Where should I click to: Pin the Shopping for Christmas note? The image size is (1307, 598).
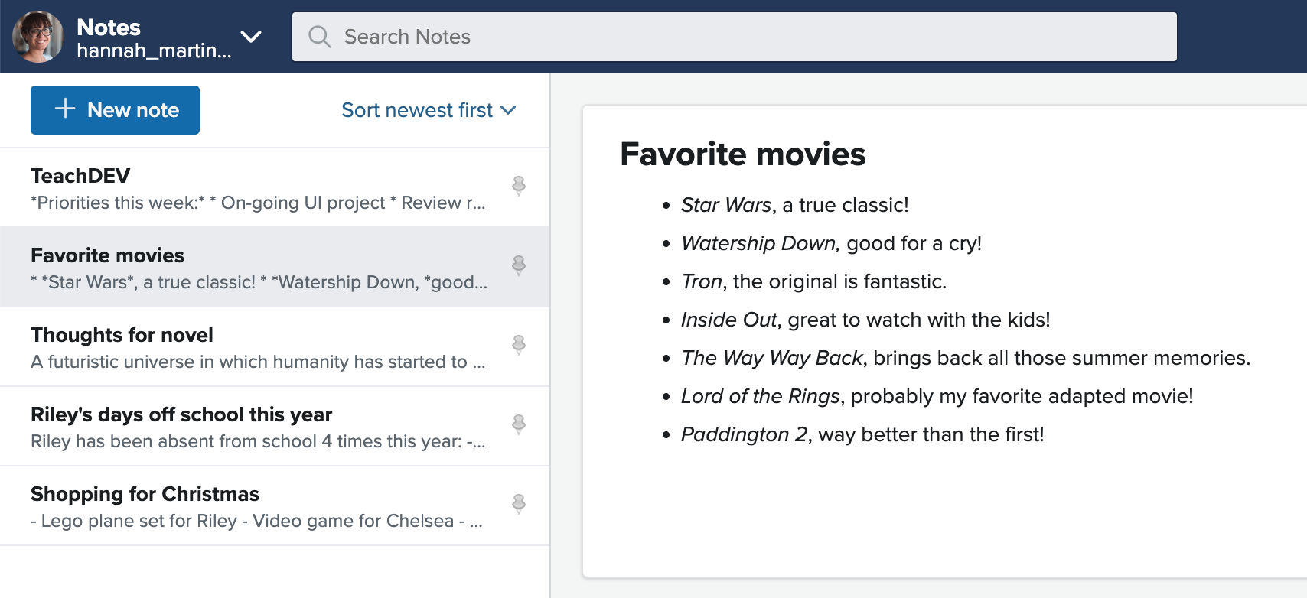519,504
